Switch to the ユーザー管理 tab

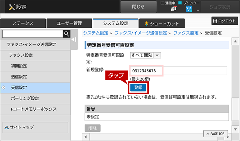pyautogui.click(x=69, y=23)
